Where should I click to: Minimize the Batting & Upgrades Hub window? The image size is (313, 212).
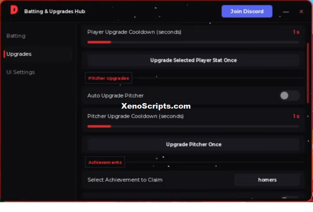pyautogui.click(x=286, y=12)
